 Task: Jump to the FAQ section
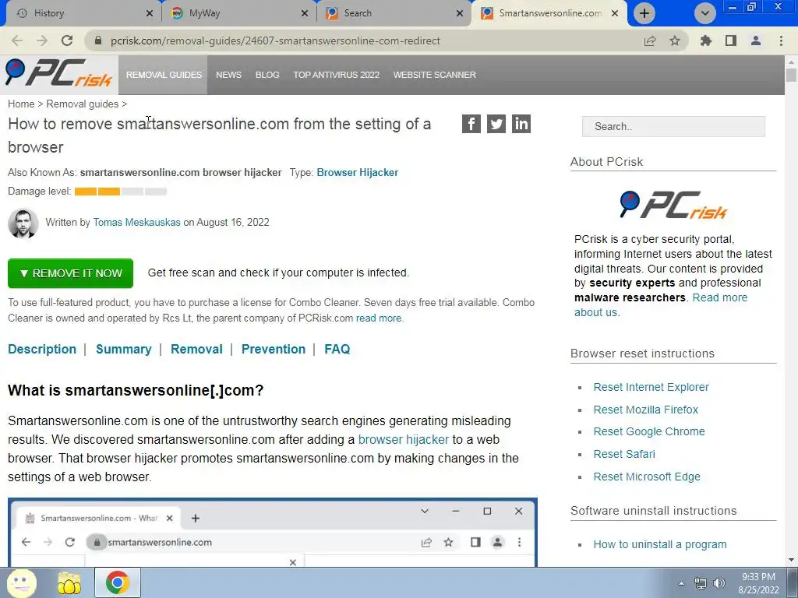coord(337,350)
